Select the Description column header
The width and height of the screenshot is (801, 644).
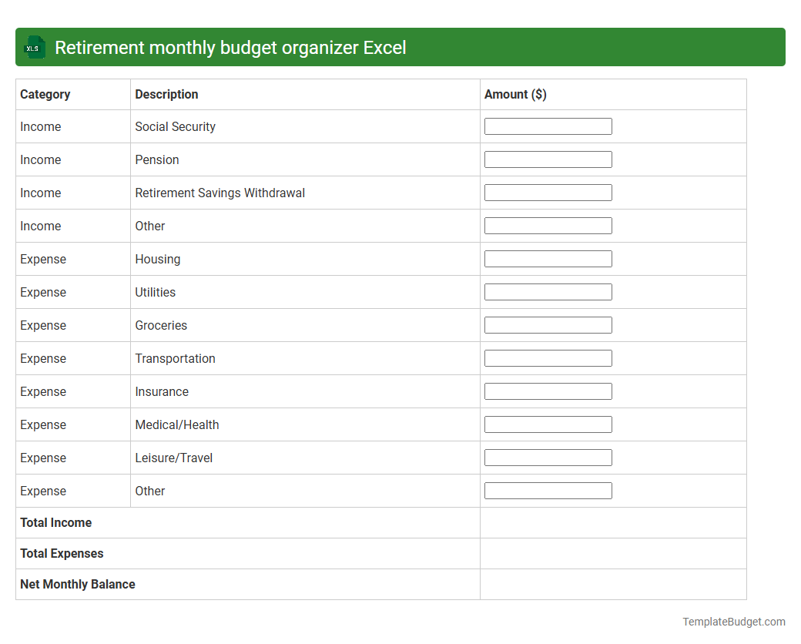tap(166, 94)
